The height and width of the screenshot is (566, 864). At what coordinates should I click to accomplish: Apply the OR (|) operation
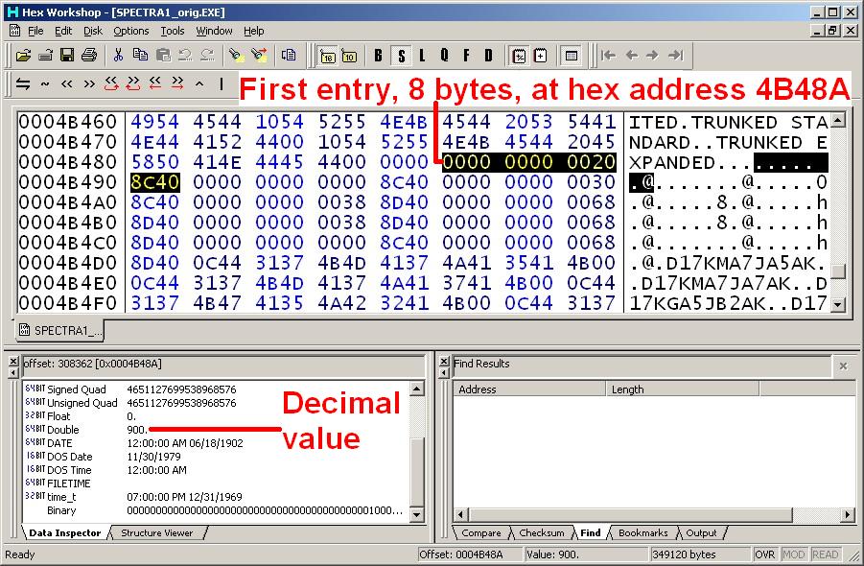[x=222, y=83]
